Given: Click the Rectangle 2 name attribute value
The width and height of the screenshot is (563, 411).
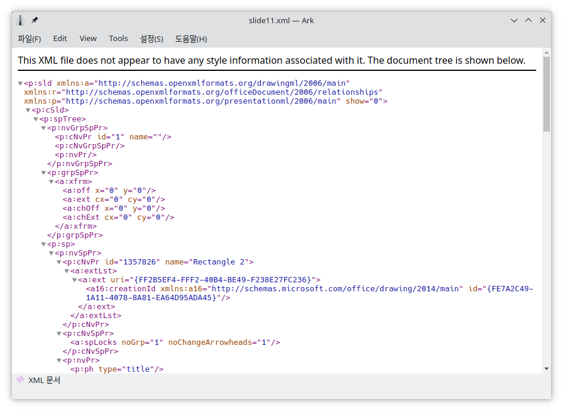Looking at the screenshot, I should coord(222,262).
